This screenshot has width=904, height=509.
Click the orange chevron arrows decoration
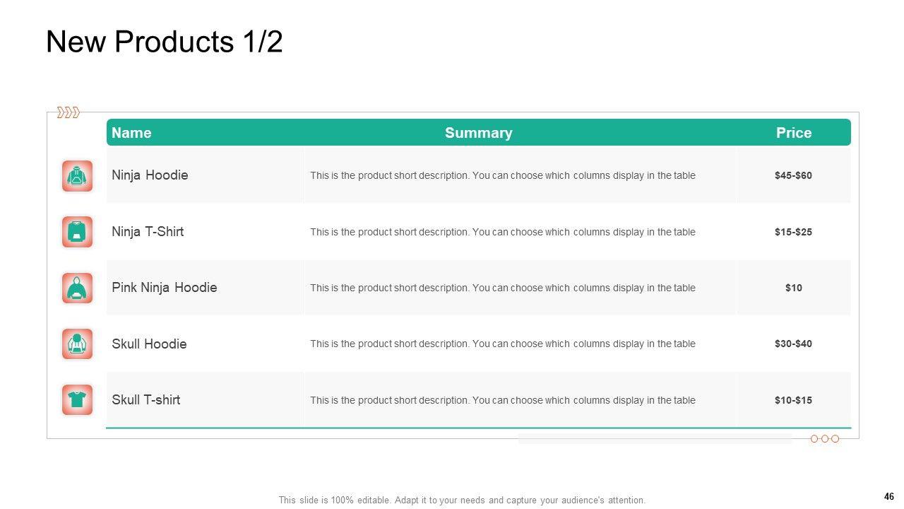68,112
